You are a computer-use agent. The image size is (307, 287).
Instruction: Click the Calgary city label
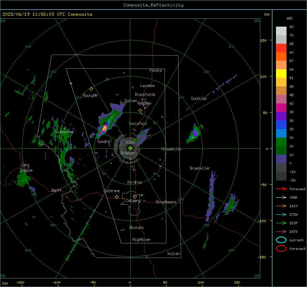[x=133, y=201]
